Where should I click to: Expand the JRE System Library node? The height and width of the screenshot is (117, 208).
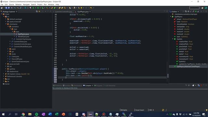click(4, 74)
